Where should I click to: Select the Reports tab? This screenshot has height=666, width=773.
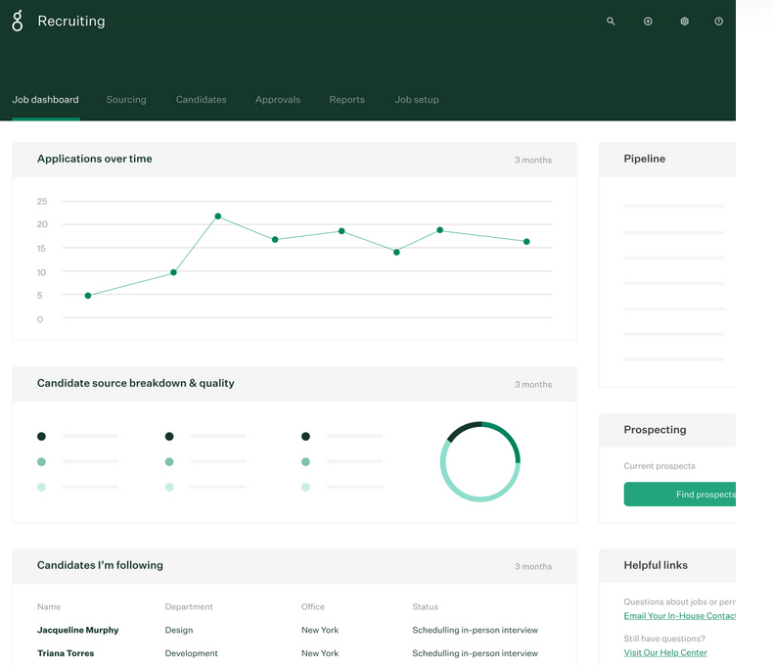point(347,100)
